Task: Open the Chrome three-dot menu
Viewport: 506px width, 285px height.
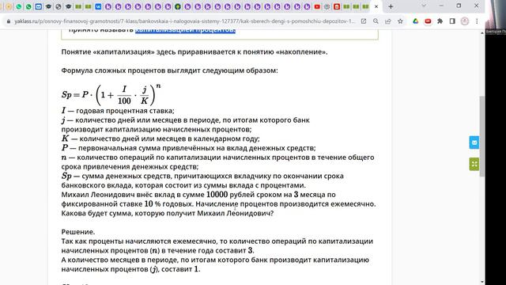Action: coord(477,21)
